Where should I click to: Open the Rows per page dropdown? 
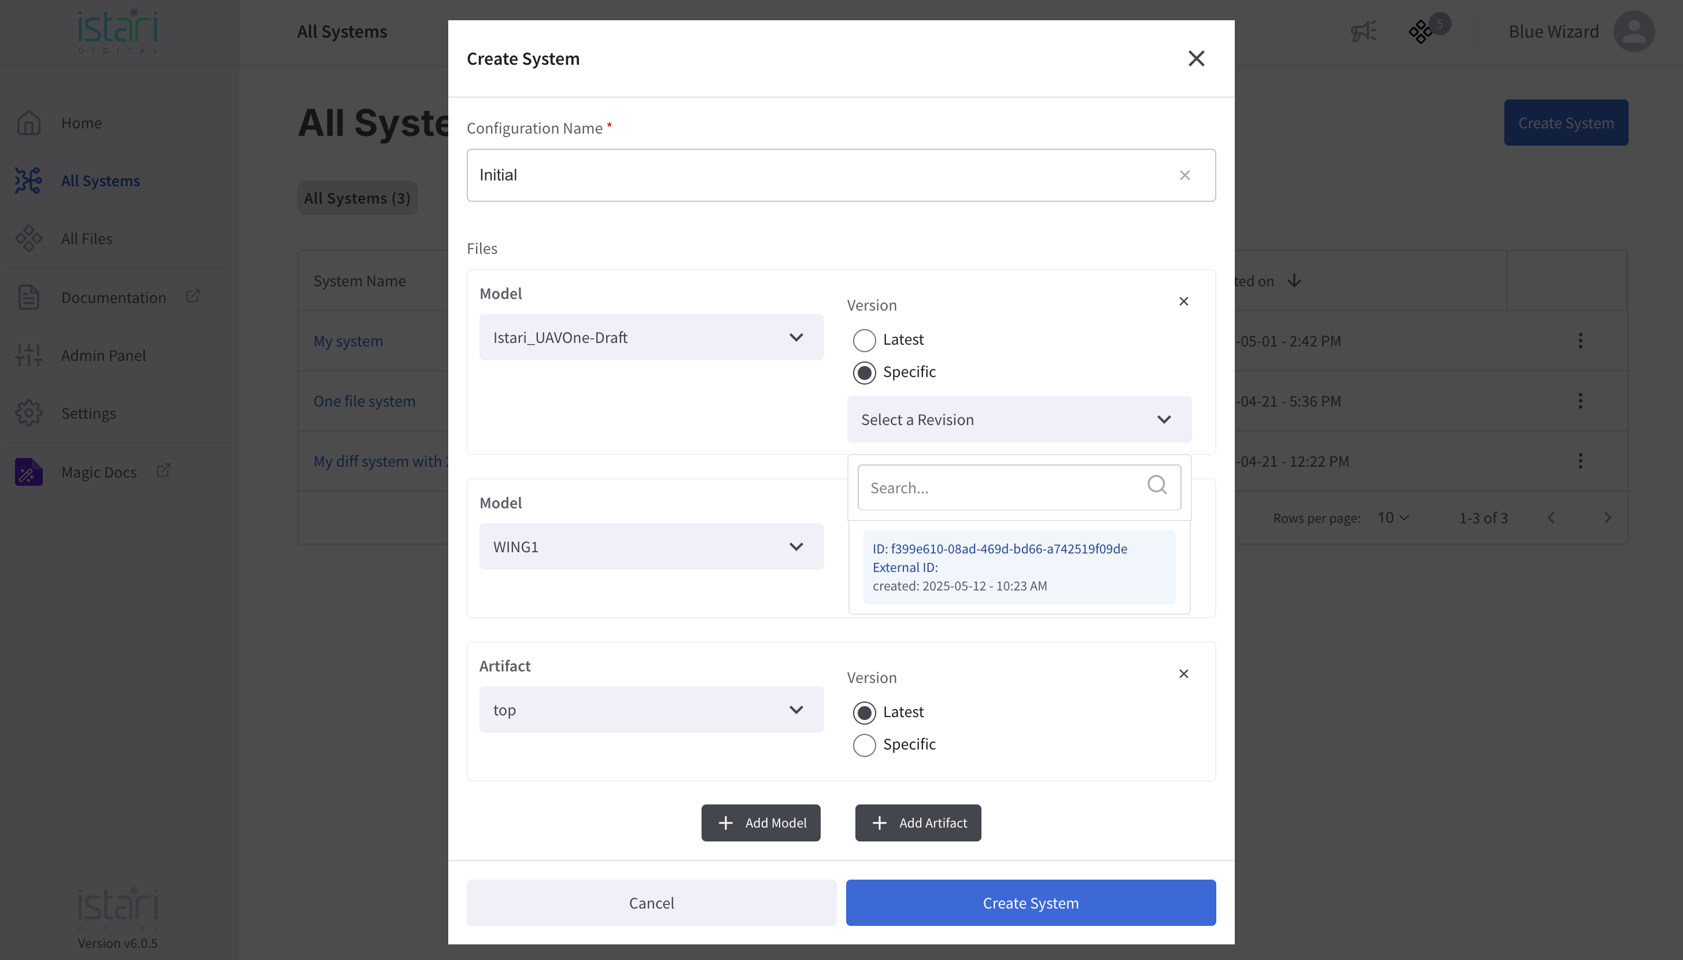(1391, 518)
